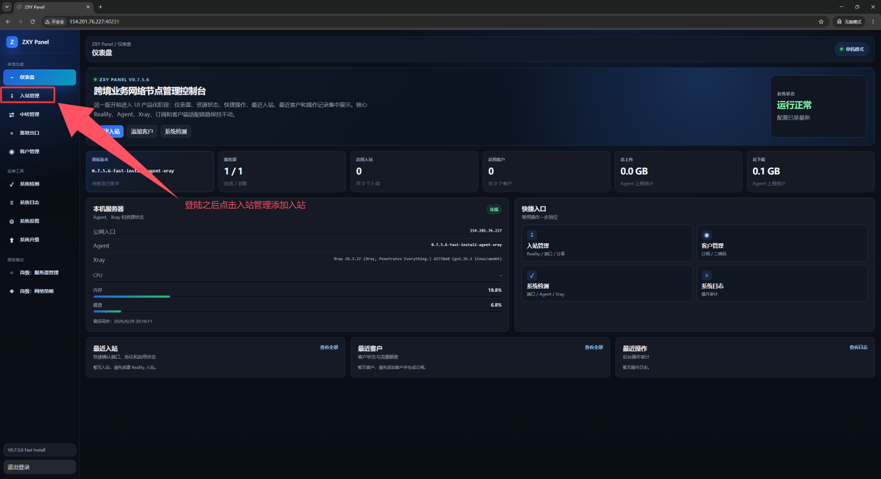Click the 系统检测 checkmark icon in sidebar
Viewport: 881px width, 479px height.
coord(12,184)
